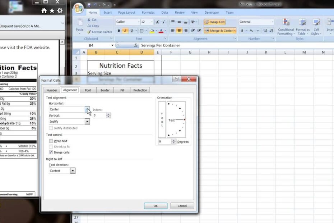Viewport: 334px width, 223px height.
Task: Enable the Wrap text checkbox
Action: 51,141
